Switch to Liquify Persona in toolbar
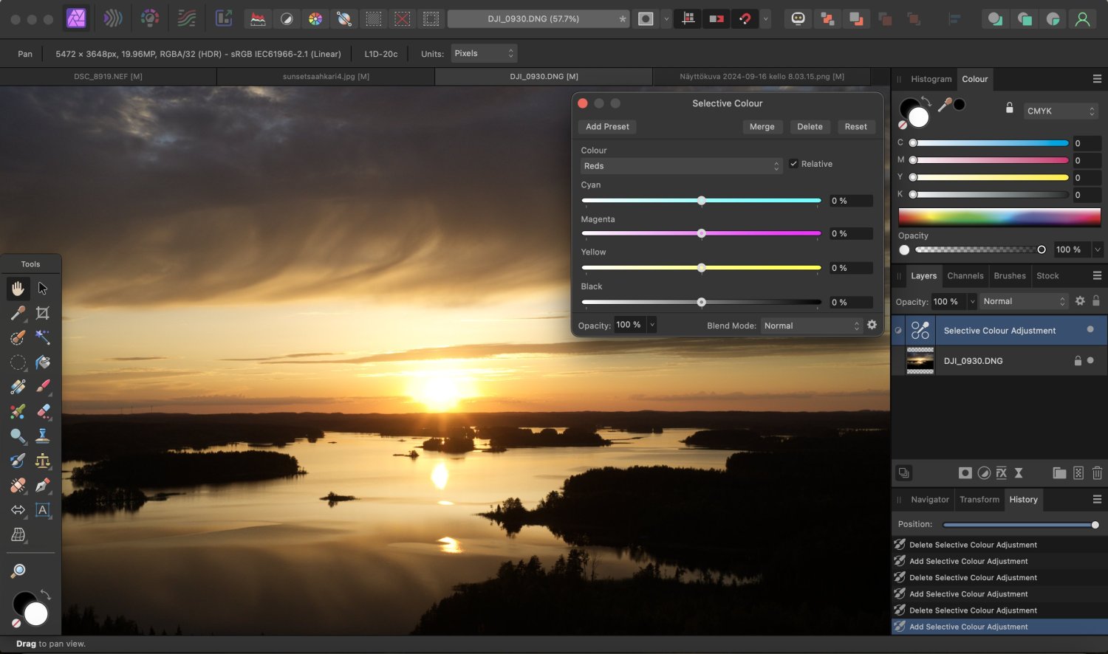The width and height of the screenshot is (1108, 654). (113, 18)
